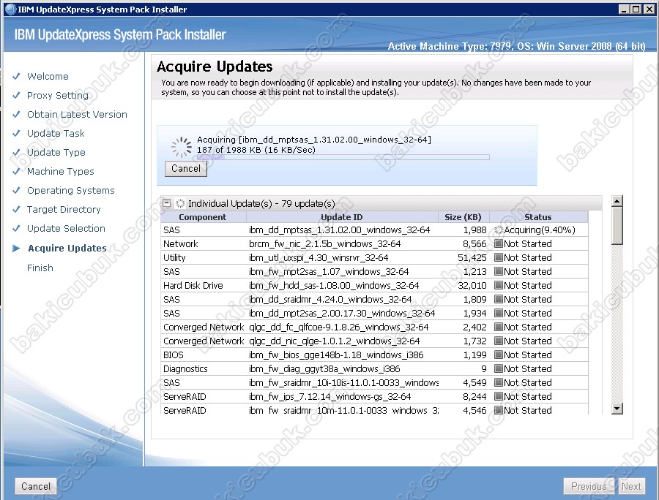Click the update list scroll down arrow
Image resolution: width=659 pixels, height=500 pixels.
[617, 409]
